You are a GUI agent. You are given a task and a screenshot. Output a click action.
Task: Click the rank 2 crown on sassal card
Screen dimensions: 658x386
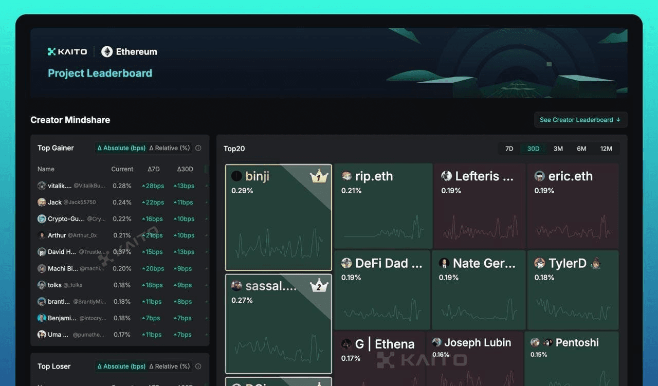[319, 286]
